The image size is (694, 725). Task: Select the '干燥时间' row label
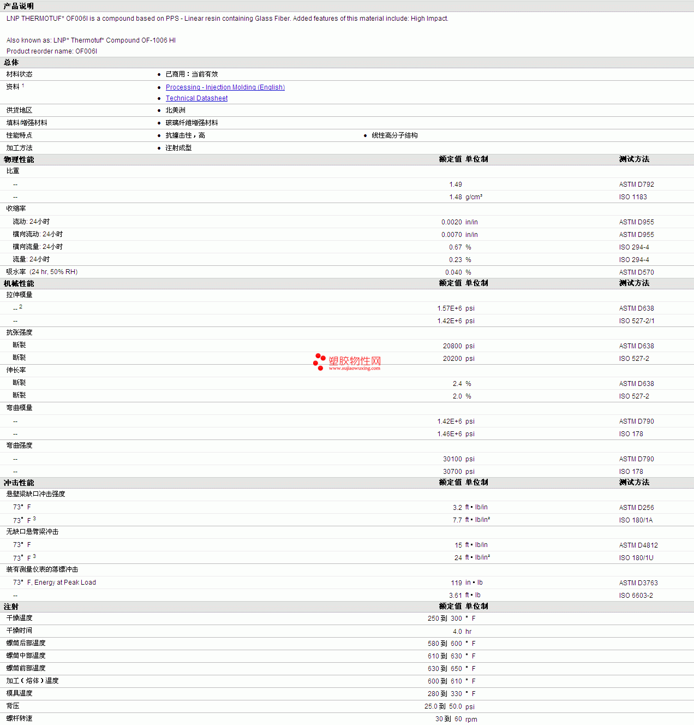[x=20, y=631]
